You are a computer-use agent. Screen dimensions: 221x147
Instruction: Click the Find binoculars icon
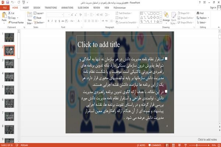pyautogui.click(x=198, y=13)
